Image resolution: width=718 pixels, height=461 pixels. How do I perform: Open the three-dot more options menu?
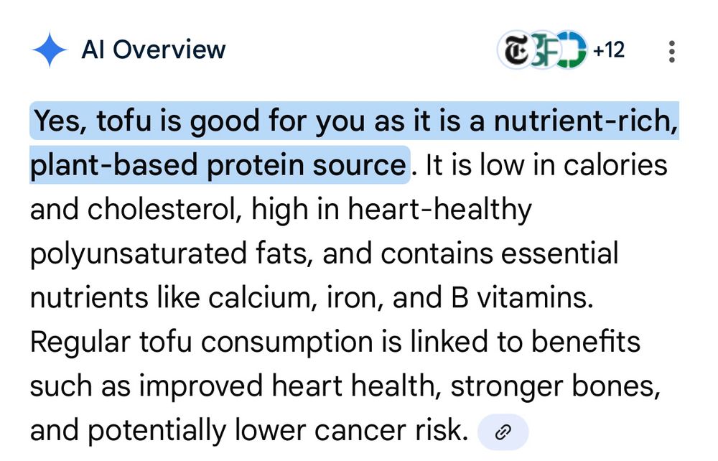tap(671, 51)
